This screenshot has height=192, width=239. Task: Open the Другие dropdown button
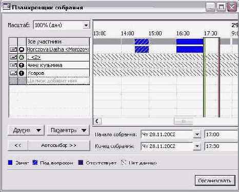(26, 131)
